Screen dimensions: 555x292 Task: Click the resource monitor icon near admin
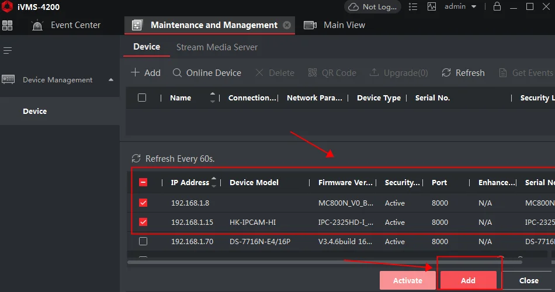click(432, 7)
